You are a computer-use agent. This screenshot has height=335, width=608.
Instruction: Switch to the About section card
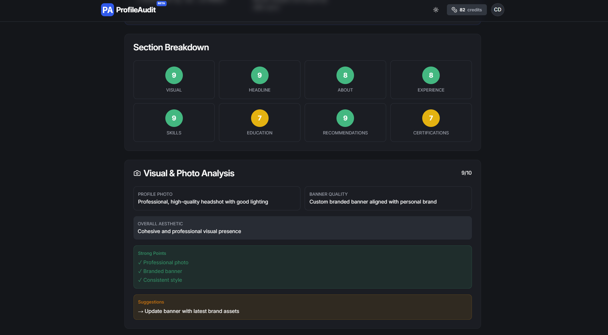345,80
